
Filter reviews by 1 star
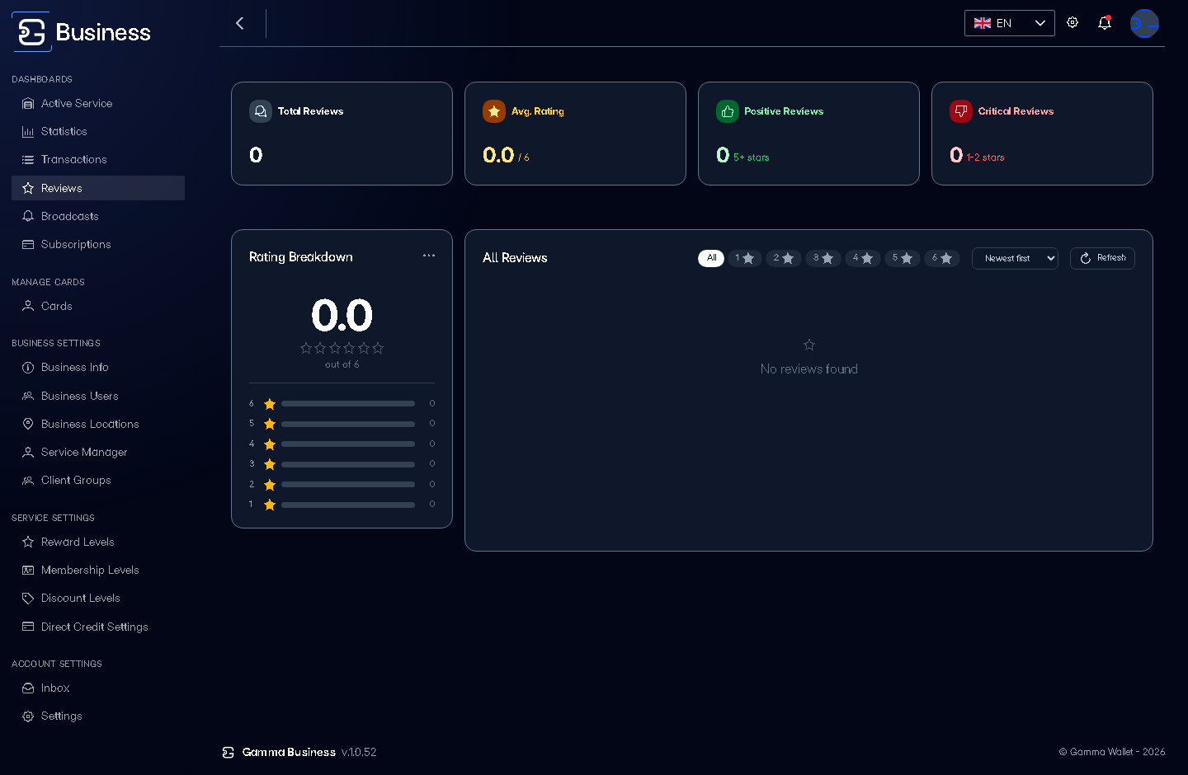[x=745, y=258]
